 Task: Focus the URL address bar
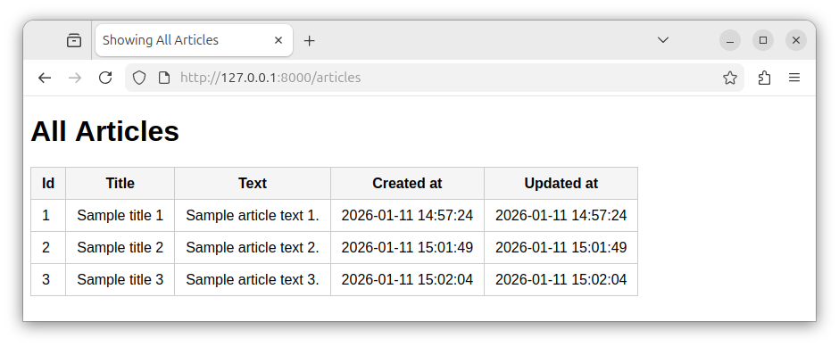click(435, 78)
